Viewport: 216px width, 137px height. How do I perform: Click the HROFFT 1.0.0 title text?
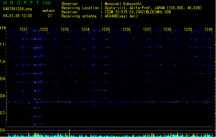pyautogui.click(x=27, y=3)
